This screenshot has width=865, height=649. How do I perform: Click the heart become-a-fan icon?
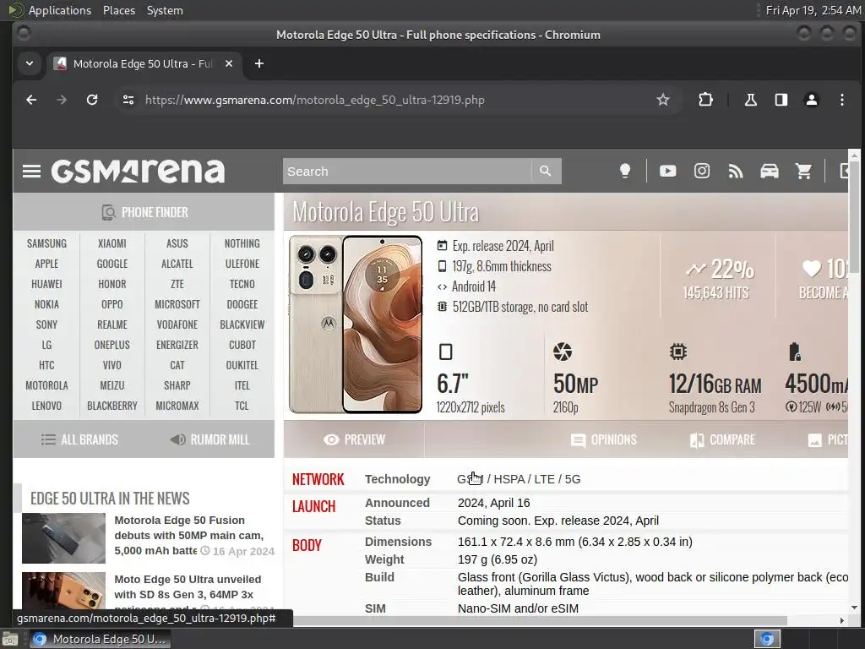[812, 269]
